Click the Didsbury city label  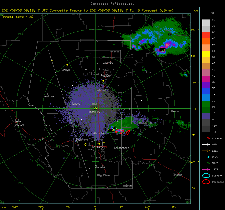coord(94,112)
